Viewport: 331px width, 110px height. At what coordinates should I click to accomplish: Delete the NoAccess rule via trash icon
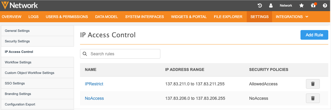[313, 98]
